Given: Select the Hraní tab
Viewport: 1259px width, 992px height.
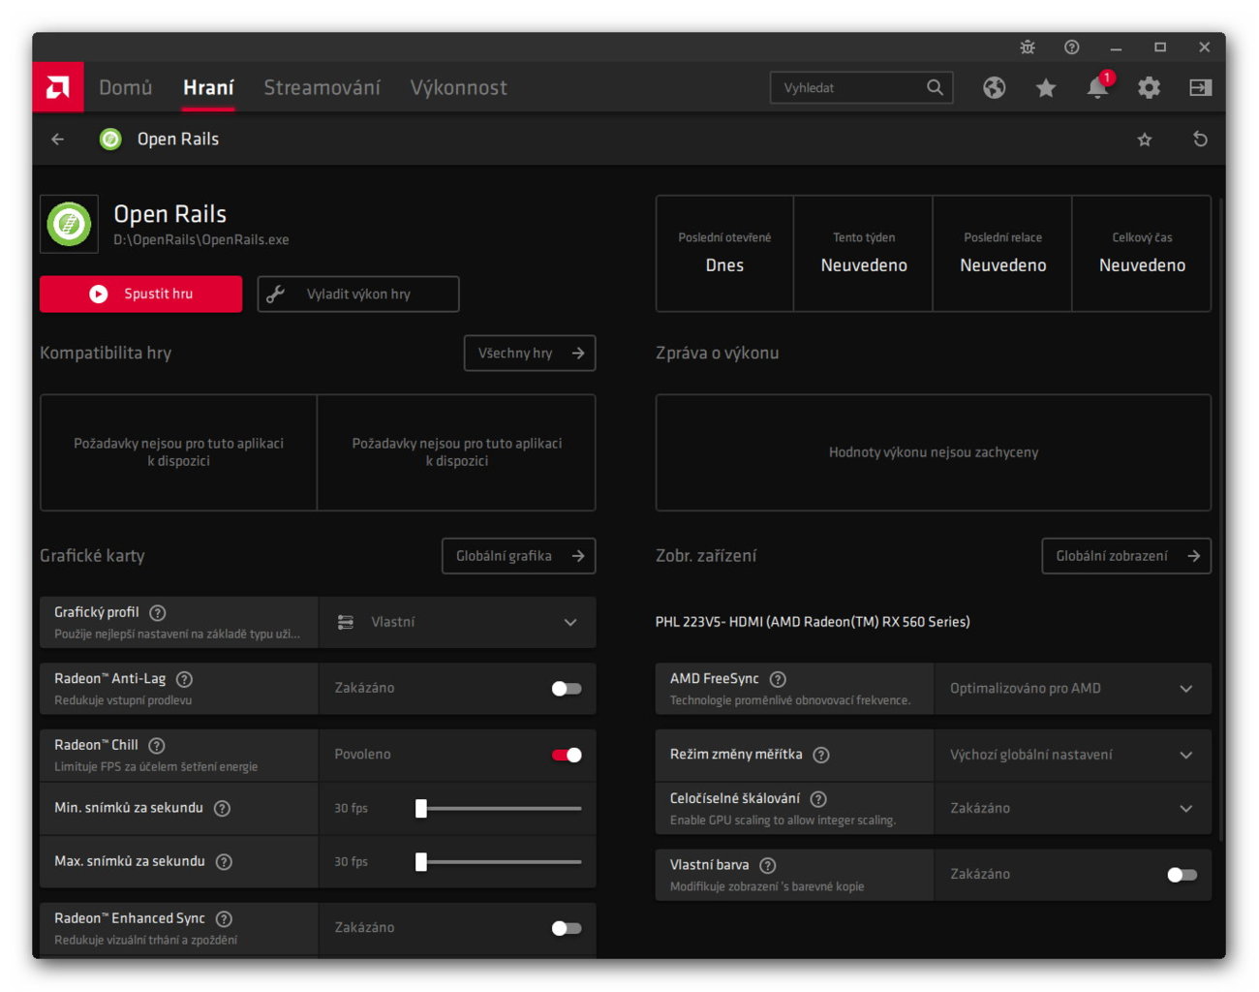Looking at the screenshot, I should [x=208, y=87].
